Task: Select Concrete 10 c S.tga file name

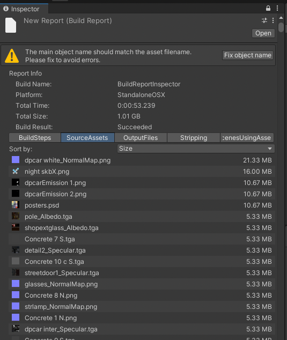Action: 54,262
